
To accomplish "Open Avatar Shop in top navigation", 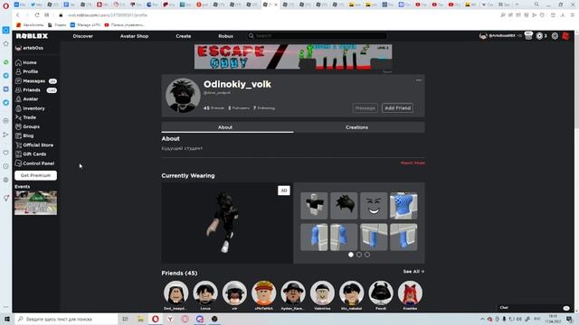I will pos(134,36).
